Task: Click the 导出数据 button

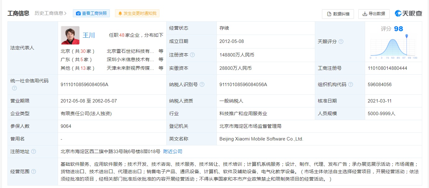Action: pyautogui.click(x=374, y=14)
